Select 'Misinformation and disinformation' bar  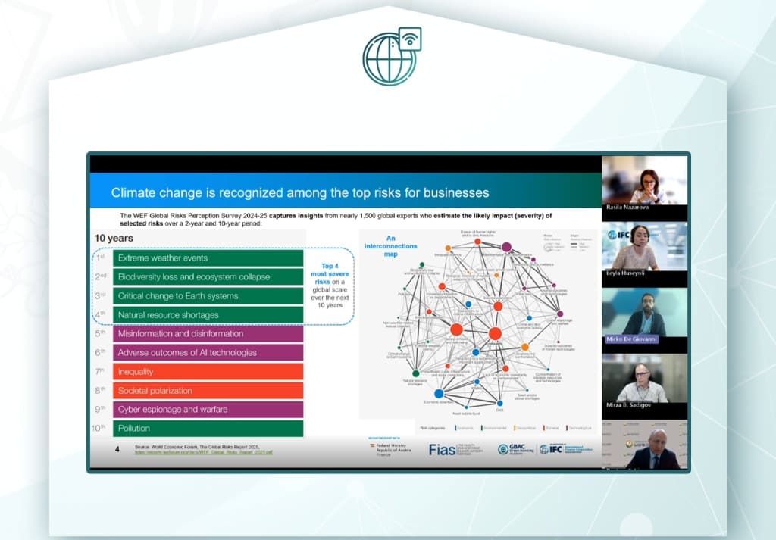pos(208,334)
